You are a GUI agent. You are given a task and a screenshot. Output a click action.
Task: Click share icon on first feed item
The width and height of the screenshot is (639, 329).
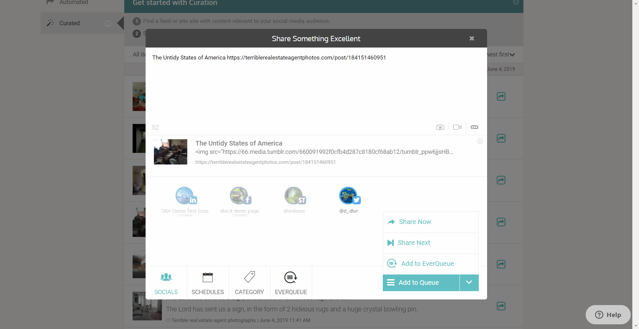point(501,96)
